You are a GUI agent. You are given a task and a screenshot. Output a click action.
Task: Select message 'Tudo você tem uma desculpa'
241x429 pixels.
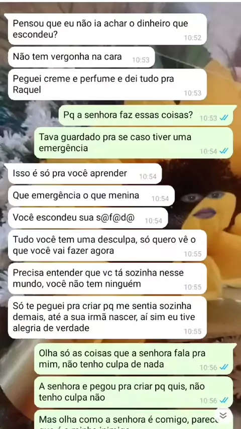click(107, 246)
